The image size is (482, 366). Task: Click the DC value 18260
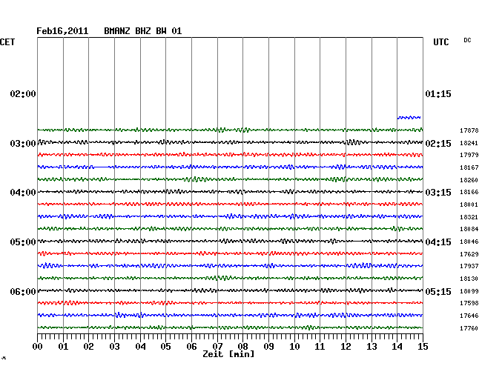pos(469,180)
